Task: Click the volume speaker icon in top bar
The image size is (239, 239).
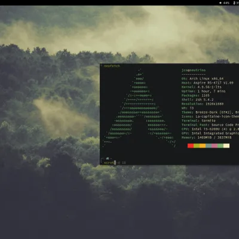Action: click(220, 3)
